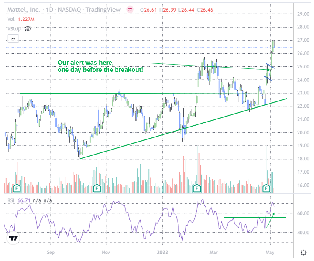The image size is (314, 261).
Task: Open earnings marker E near February 2022
Action: click(197, 188)
